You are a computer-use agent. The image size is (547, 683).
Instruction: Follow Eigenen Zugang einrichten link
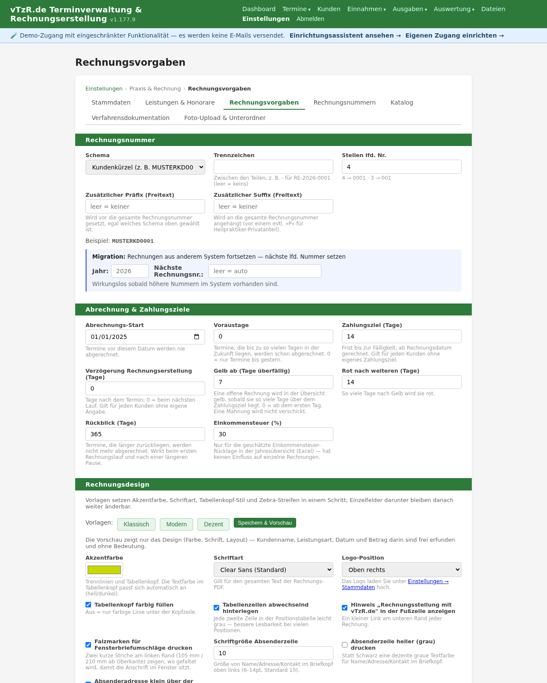455,35
